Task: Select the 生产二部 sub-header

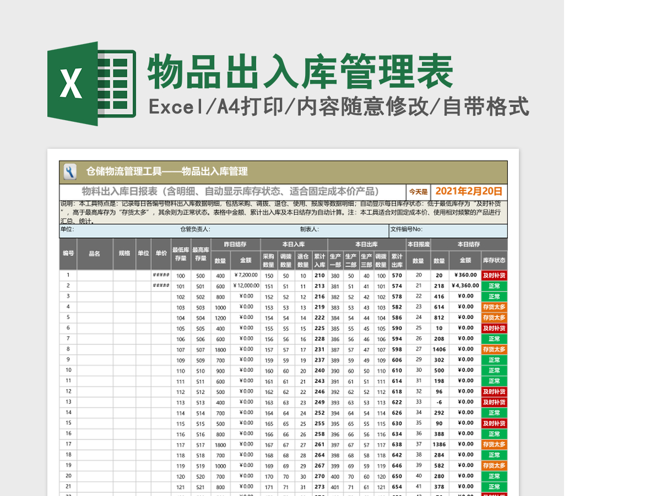Action: pyautogui.click(x=351, y=260)
